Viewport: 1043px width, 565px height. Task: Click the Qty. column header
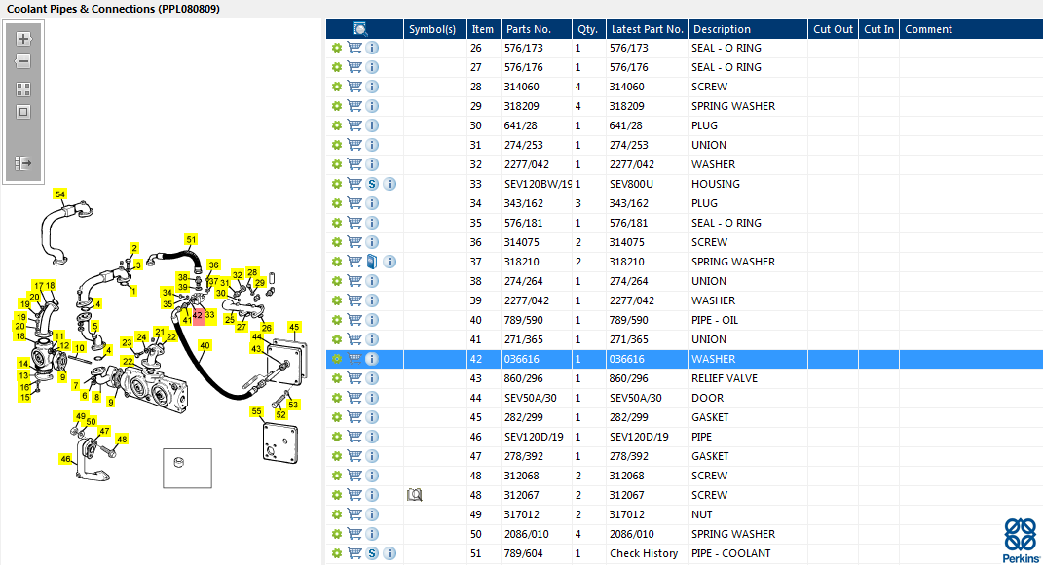[587, 29]
